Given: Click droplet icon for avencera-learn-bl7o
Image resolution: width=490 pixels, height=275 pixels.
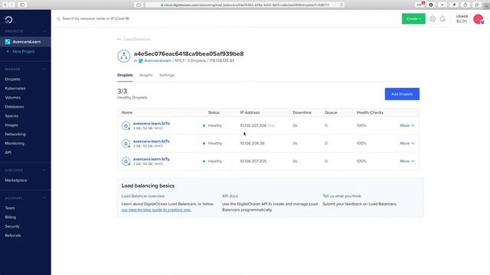Looking at the screenshot, I should pos(126,125).
